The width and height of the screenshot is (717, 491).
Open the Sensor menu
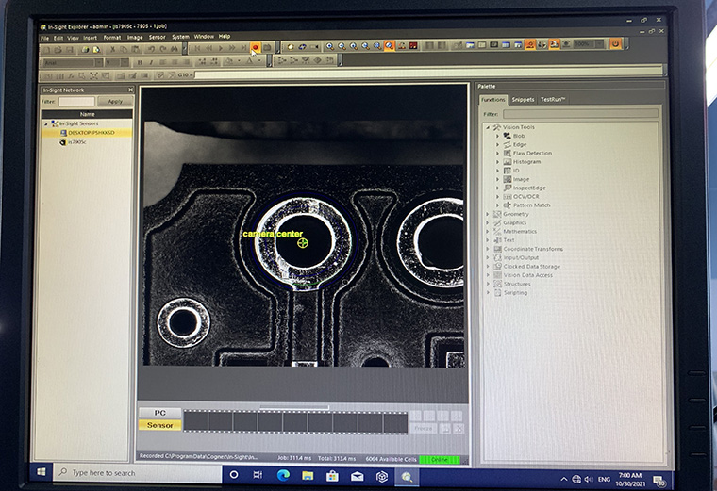coord(157,38)
